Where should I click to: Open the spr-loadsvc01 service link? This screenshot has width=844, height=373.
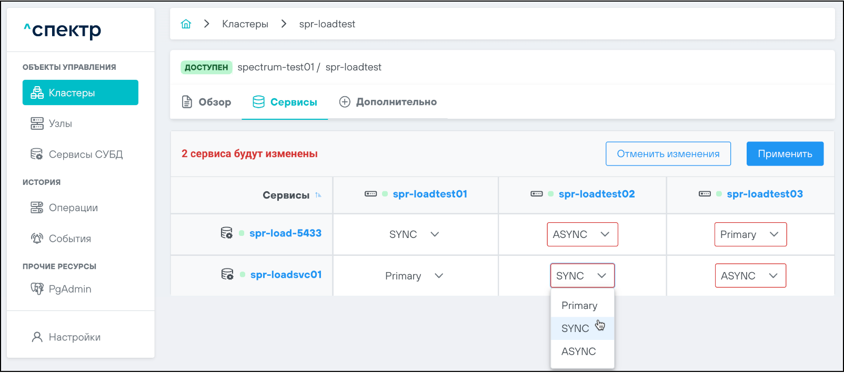(286, 275)
